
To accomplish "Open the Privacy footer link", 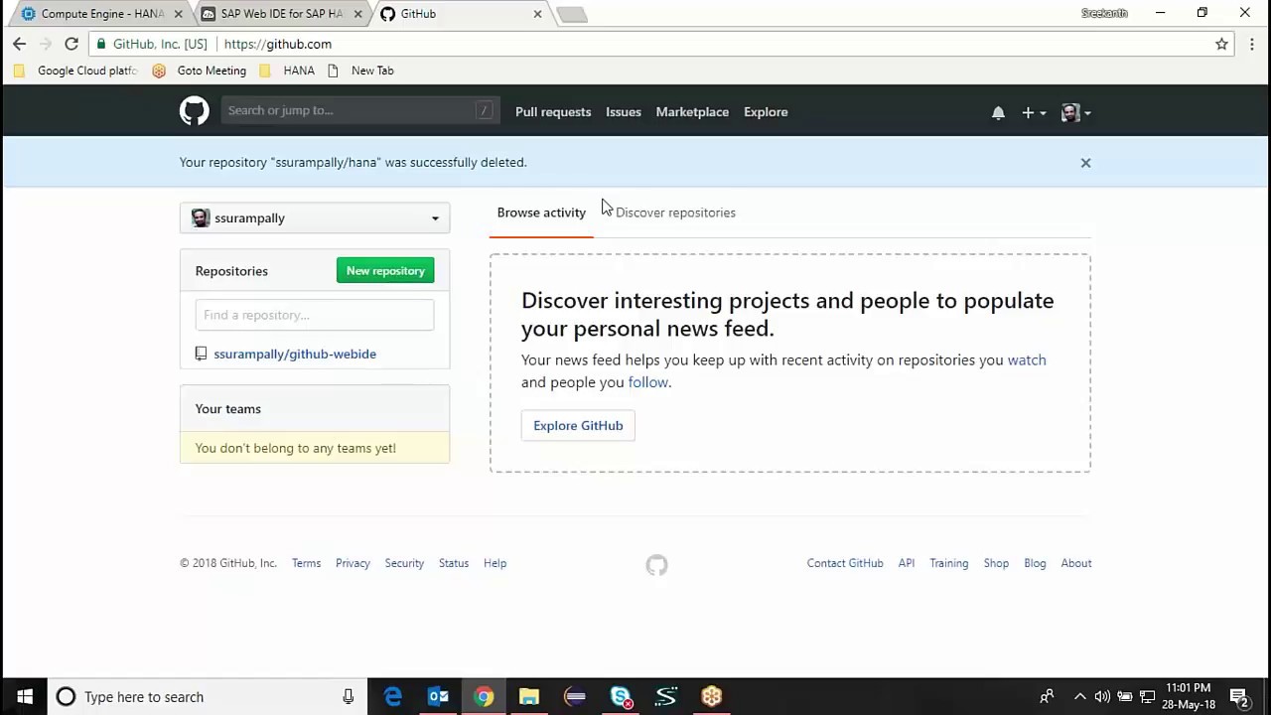I will pos(353,563).
